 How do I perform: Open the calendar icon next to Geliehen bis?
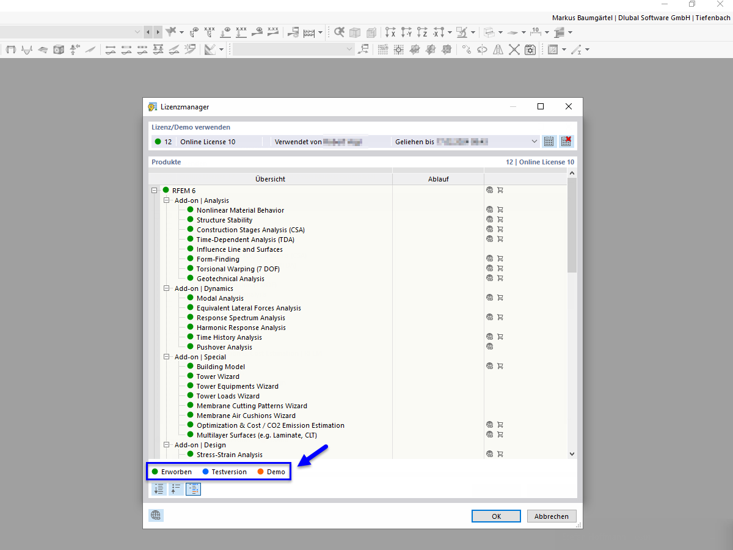pos(549,141)
